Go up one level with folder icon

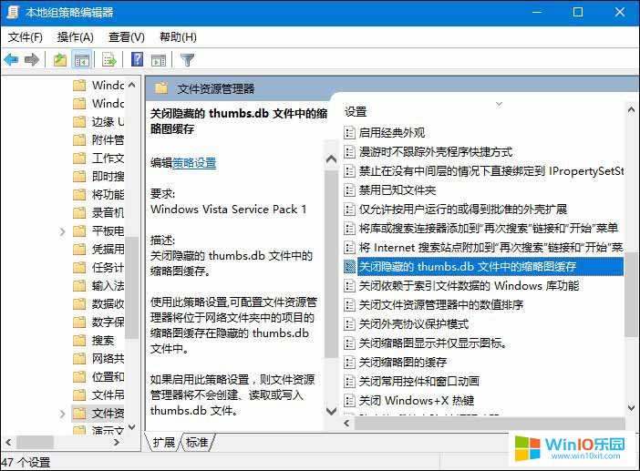pyautogui.click(x=60, y=60)
